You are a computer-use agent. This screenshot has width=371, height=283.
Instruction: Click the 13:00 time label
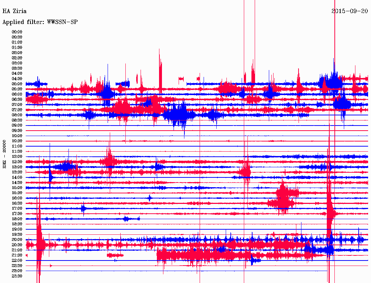tap(17, 167)
